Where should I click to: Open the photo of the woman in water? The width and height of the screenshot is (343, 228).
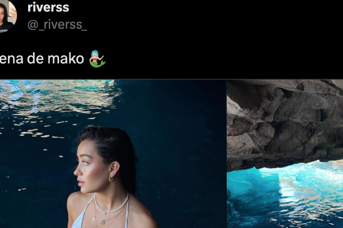112,154
